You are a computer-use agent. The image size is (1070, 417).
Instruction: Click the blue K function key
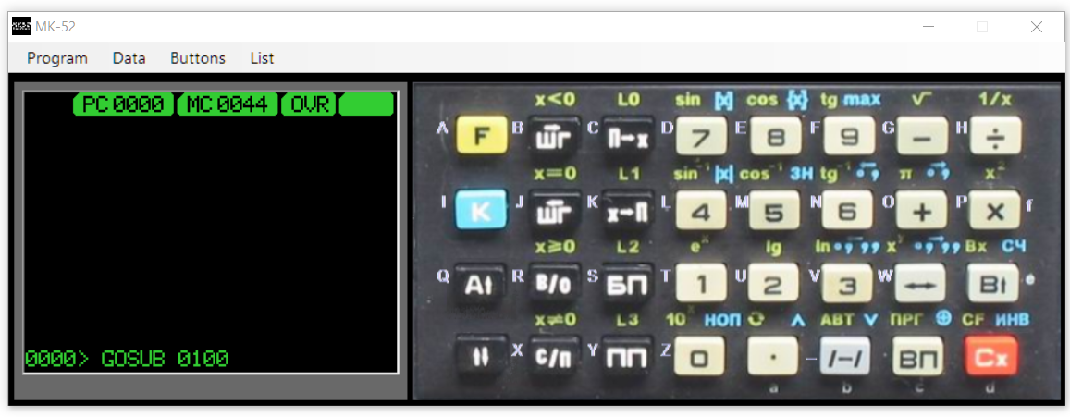click(482, 210)
